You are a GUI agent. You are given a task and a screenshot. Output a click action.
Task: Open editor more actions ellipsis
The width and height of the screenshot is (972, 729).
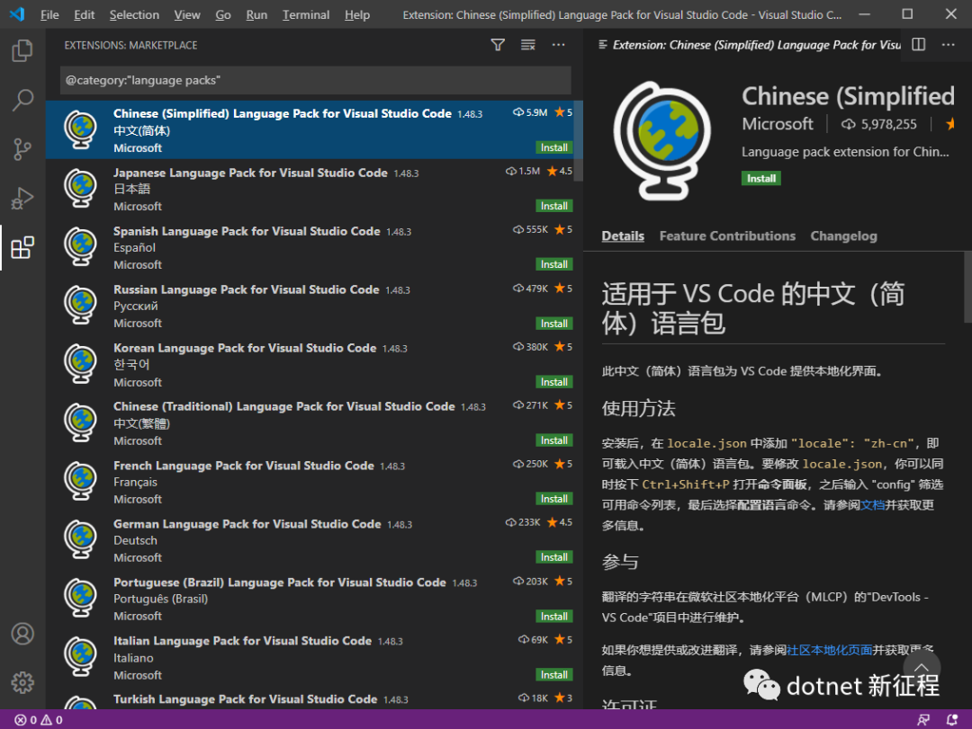[x=948, y=45]
